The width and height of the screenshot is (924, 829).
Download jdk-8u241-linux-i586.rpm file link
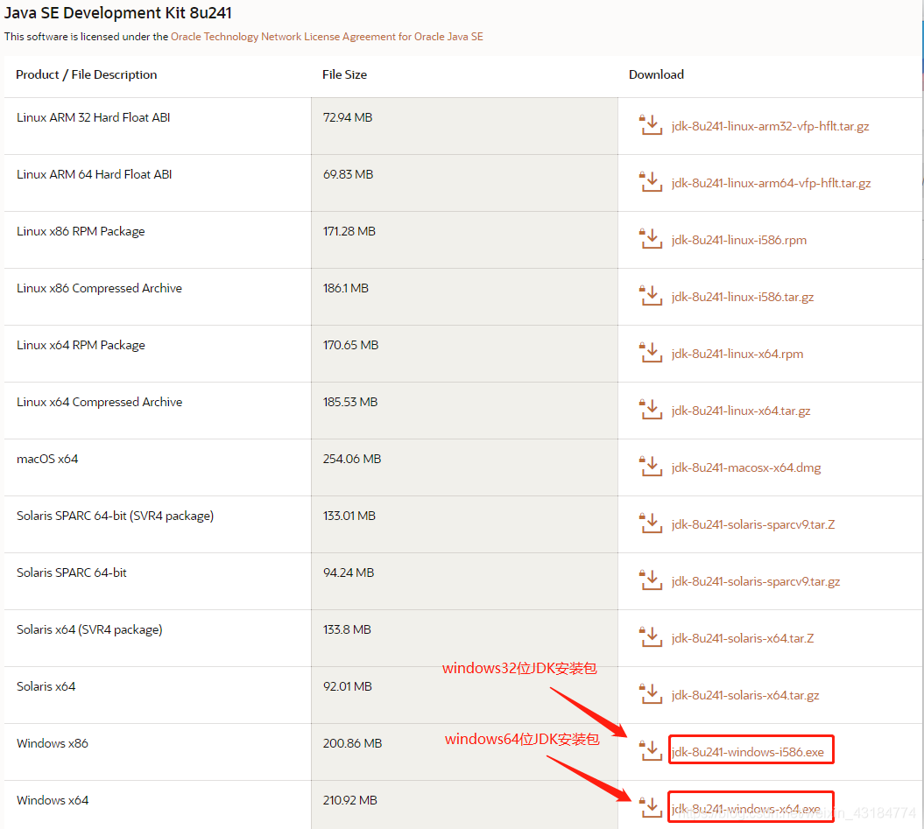739,240
